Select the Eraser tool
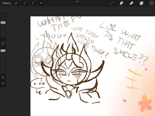155x116 pixels. (131, 3)
